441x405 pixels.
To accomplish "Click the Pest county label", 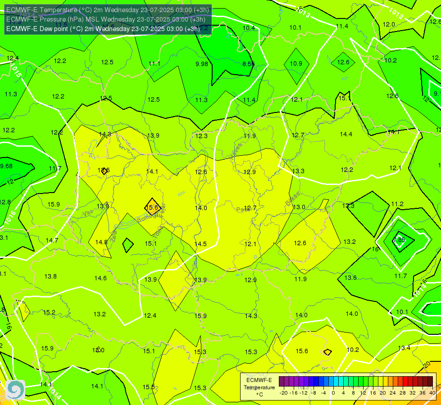I will [x=242, y=209].
